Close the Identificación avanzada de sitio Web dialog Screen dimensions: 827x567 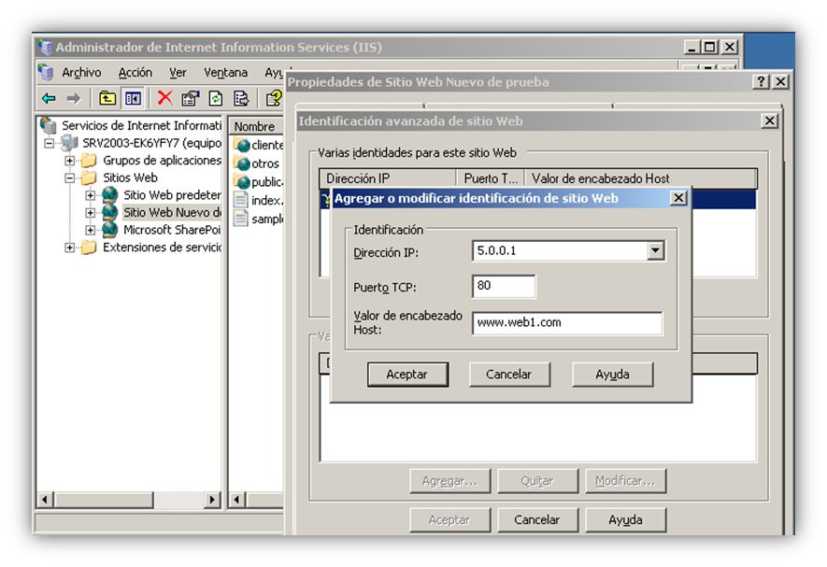coord(769,120)
